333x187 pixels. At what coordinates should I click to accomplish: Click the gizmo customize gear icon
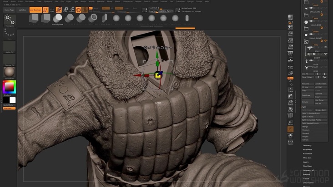[145, 48]
